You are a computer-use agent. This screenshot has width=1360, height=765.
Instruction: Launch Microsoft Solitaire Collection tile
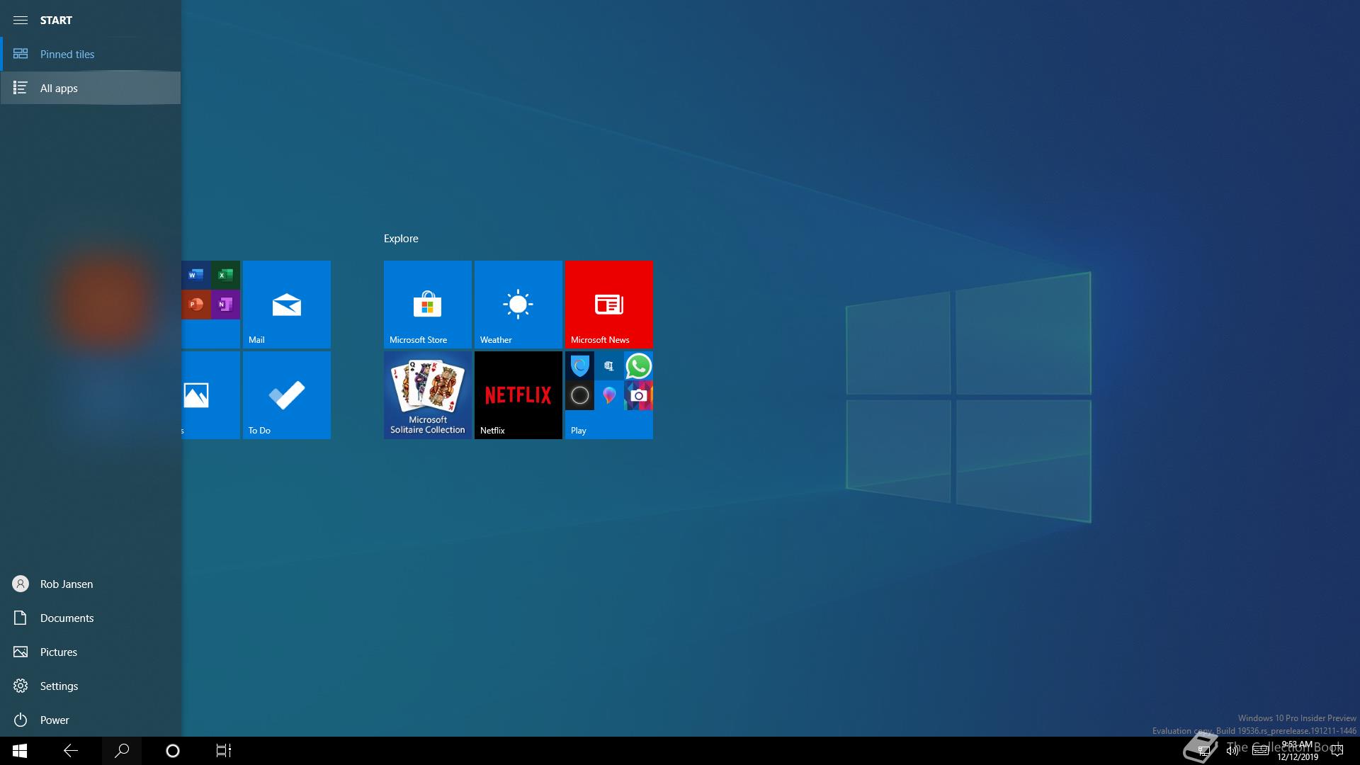(x=427, y=395)
